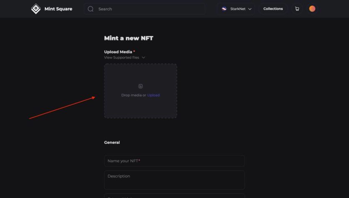Screen dimensions: 349x198
Task: Expand the View Supported files list
Action: pos(122,58)
